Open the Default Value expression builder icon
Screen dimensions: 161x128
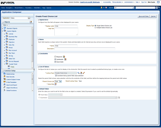(119, 97)
